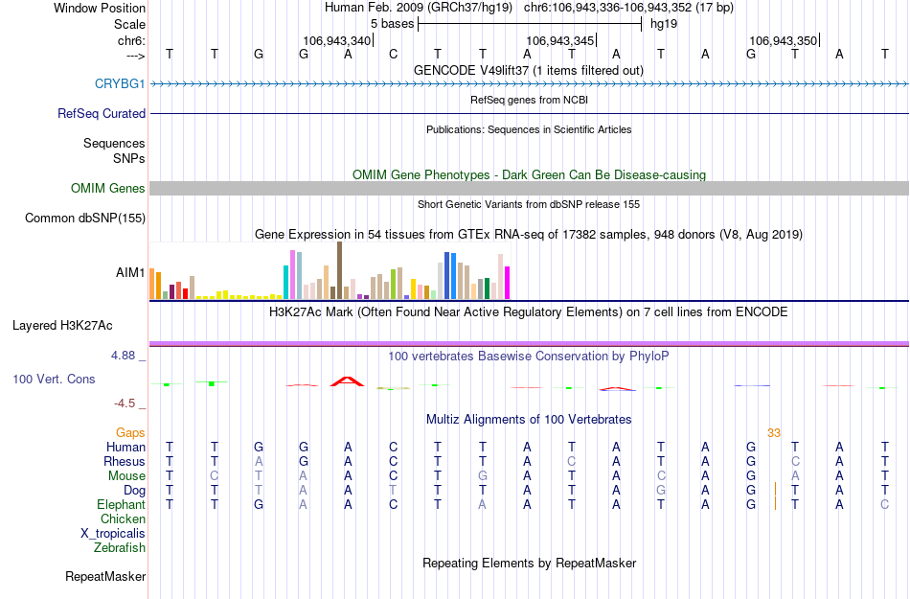This screenshot has width=910, height=599.
Task: Click the orange insertion bar in the Elephant row
Action: [775, 504]
